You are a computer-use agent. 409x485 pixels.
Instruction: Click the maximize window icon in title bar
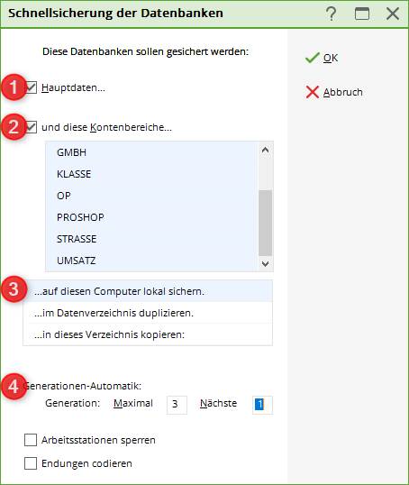(362, 14)
